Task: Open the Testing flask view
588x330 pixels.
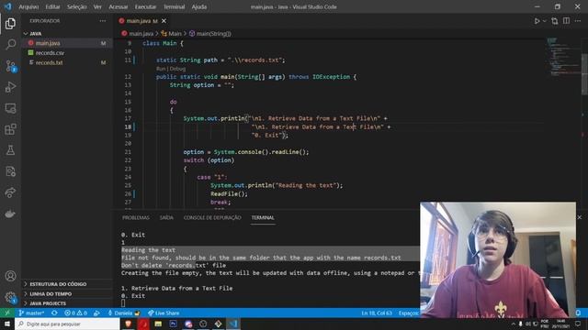Action: pos(10,150)
